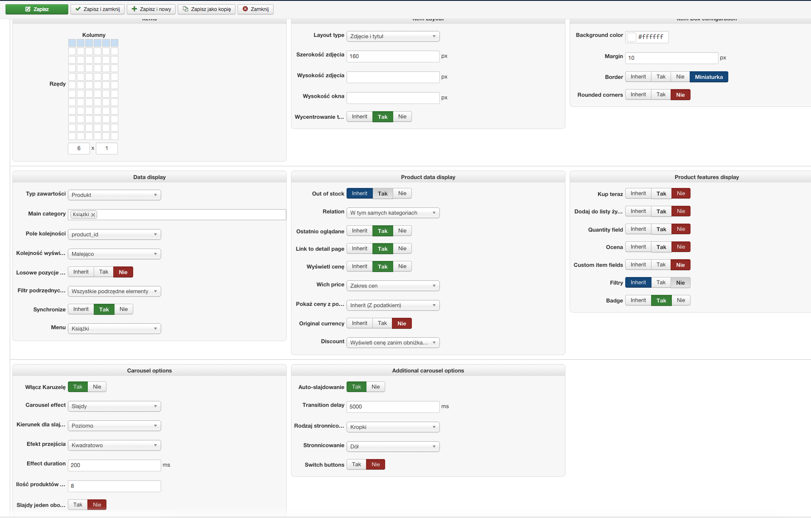
Task: Set Losowe pozycje to Tak
Action: point(103,272)
